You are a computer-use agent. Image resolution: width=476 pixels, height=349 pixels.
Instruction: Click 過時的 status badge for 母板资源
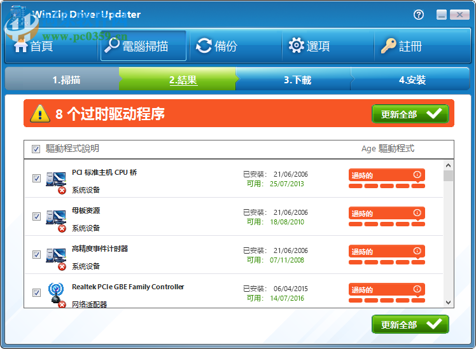(387, 214)
